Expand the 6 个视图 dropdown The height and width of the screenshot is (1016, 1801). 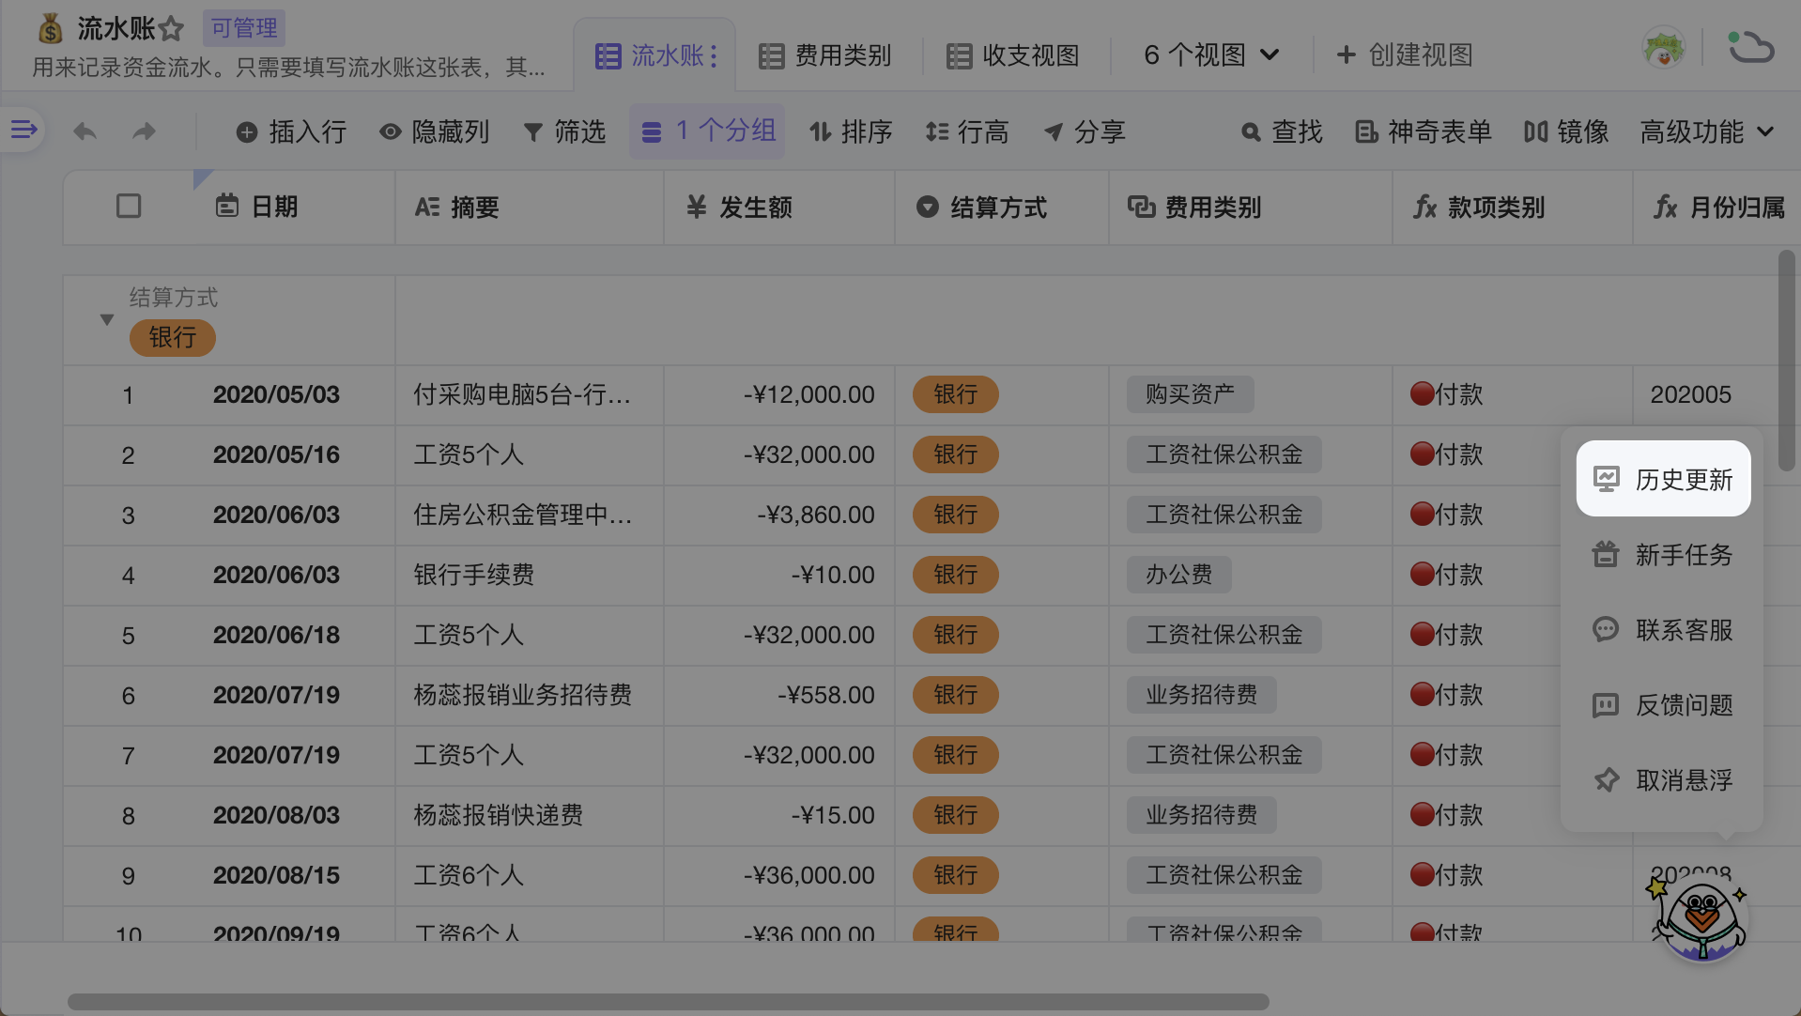(1210, 55)
